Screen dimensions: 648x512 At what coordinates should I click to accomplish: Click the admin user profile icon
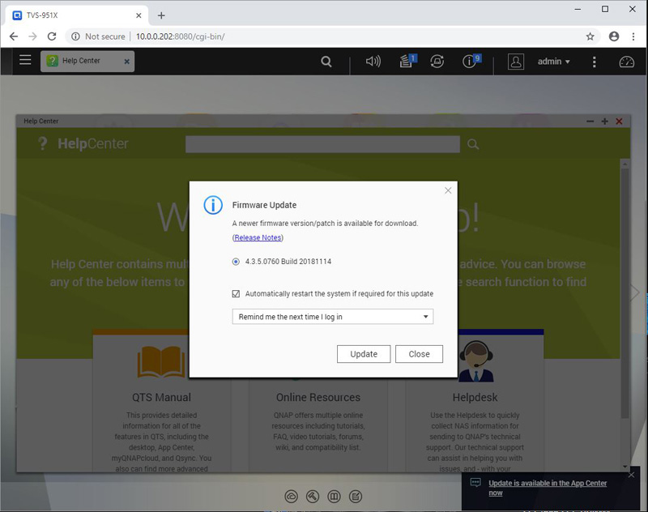[x=516, y=62]
